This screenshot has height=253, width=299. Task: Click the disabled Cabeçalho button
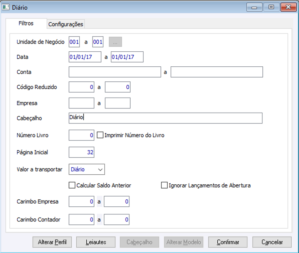139,242
